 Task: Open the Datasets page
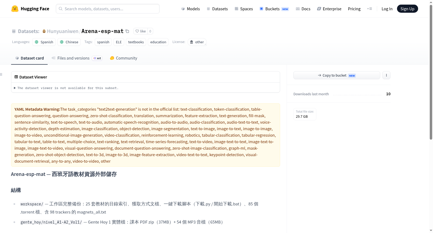coord(217,9)
